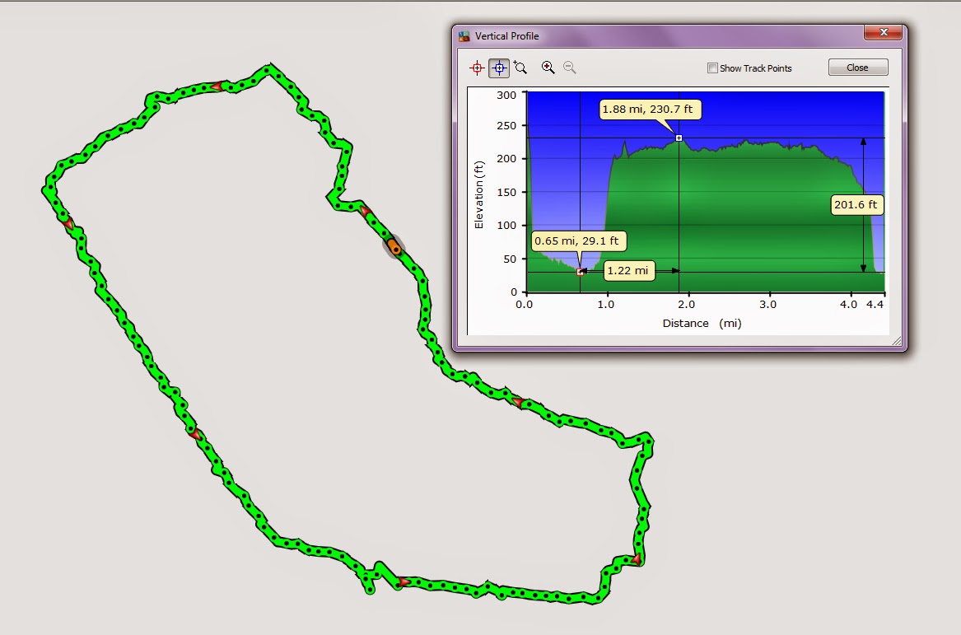Viewport: 961px width, 635px height.
Task: Click the "4.4" distance axis value
Action: (x=875, y=304)
